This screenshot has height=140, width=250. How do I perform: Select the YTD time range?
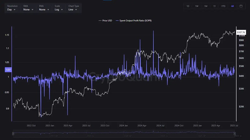223,6
